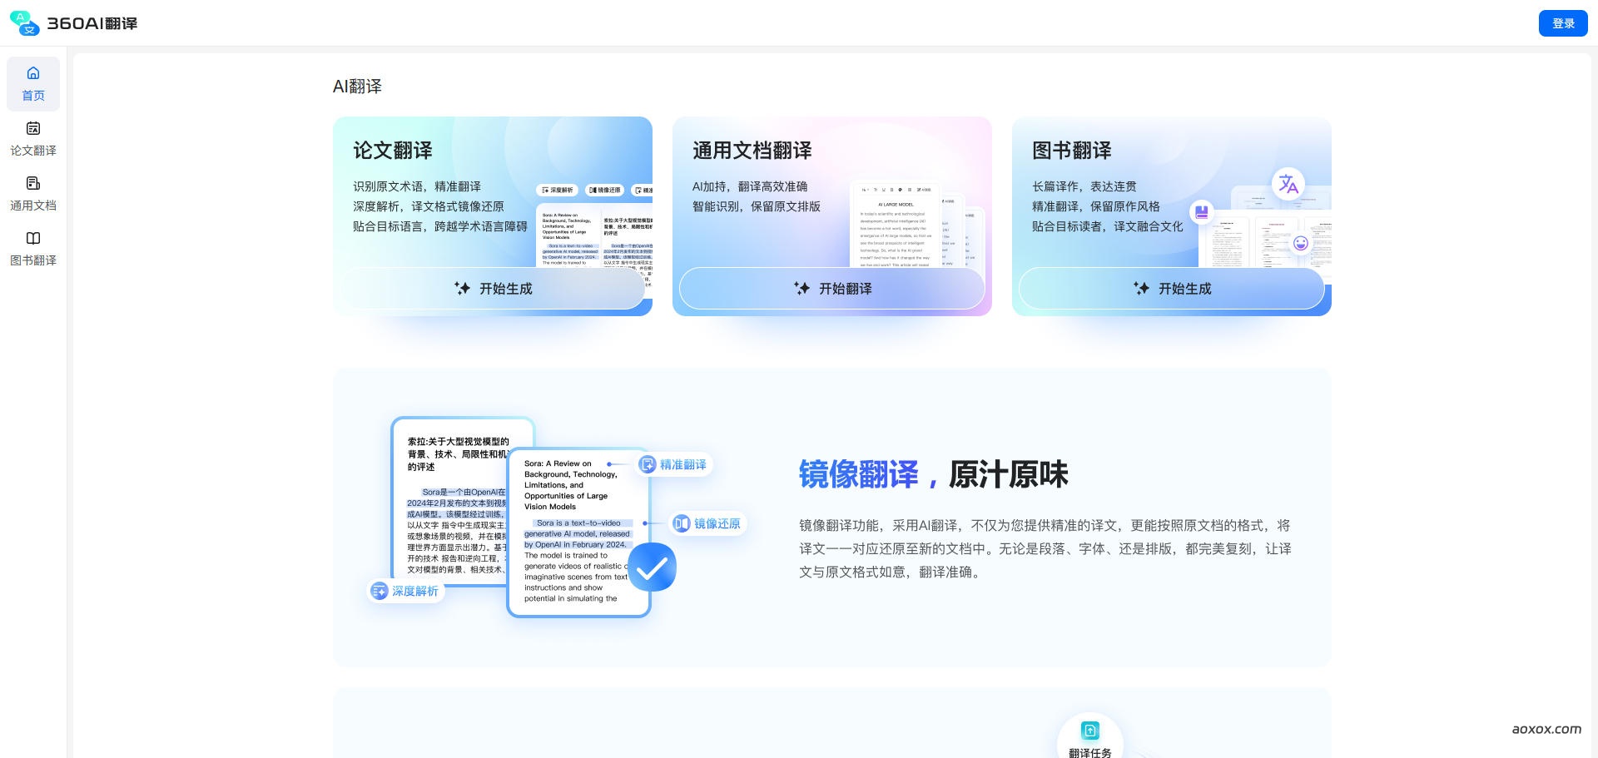This screenshot has width=1598, height=758.
Task: Click the smiley icon on the book translation card
Action: [x=1299, y=242]
